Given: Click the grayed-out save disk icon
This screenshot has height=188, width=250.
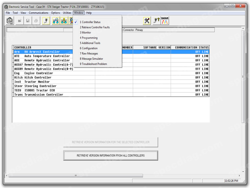Looking at the screenshot, I should [x=28, y=21].
